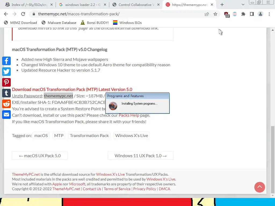Screen dimensions: 275x206
Task: Open MEMZ Download bookmark
Action: [x=20, y=23]
